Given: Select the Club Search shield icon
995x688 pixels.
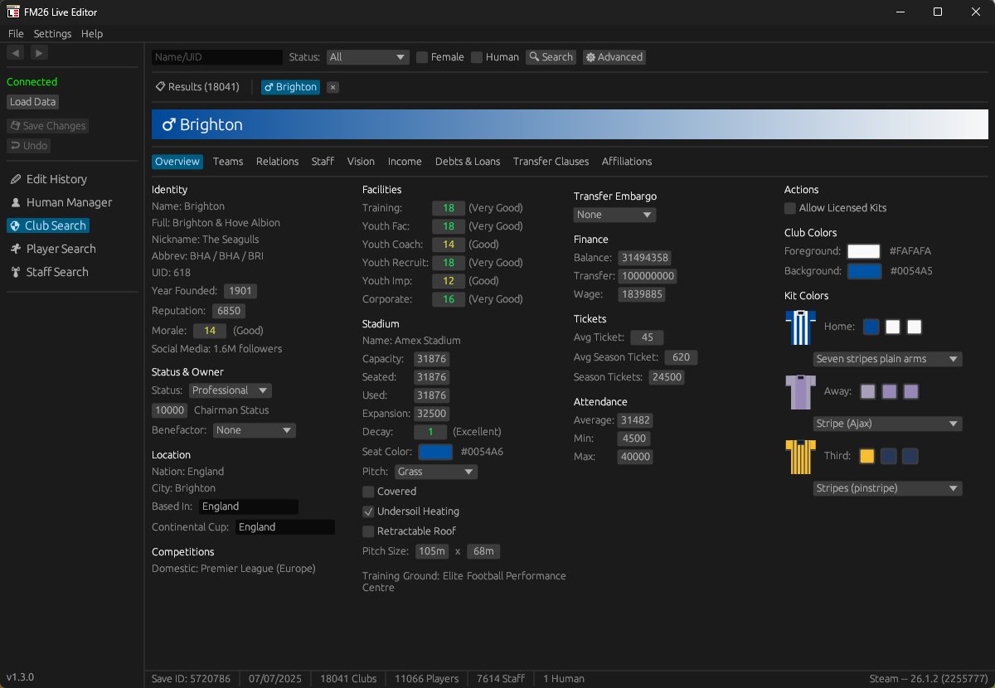Looking at the screenshot, I should click(17, 225).
